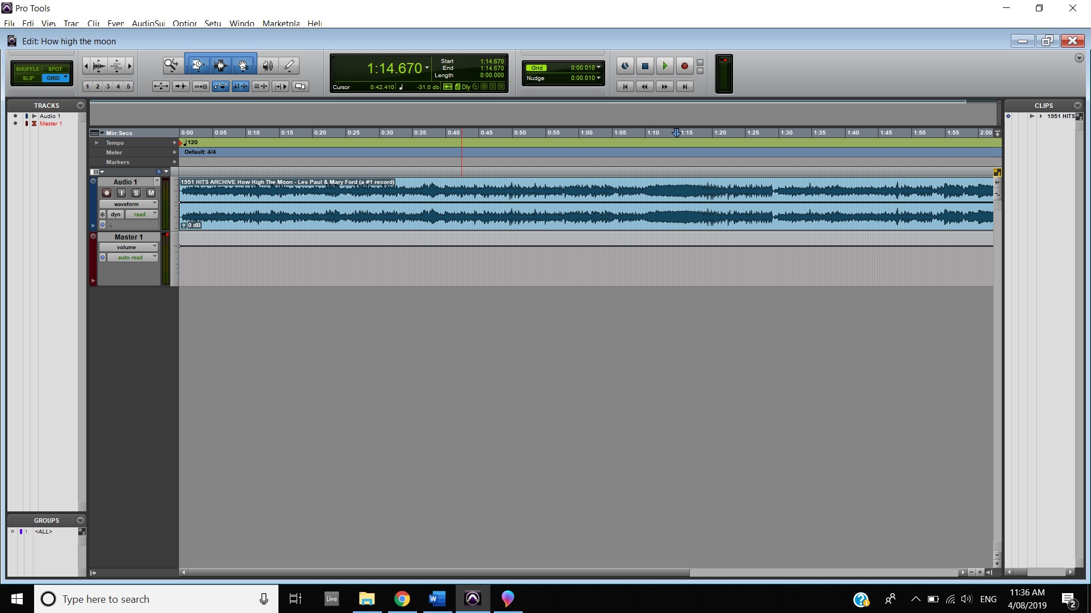Solo the Audio 1 track
This screenshot has height=613, width=1091.
[x=136, y=193]
